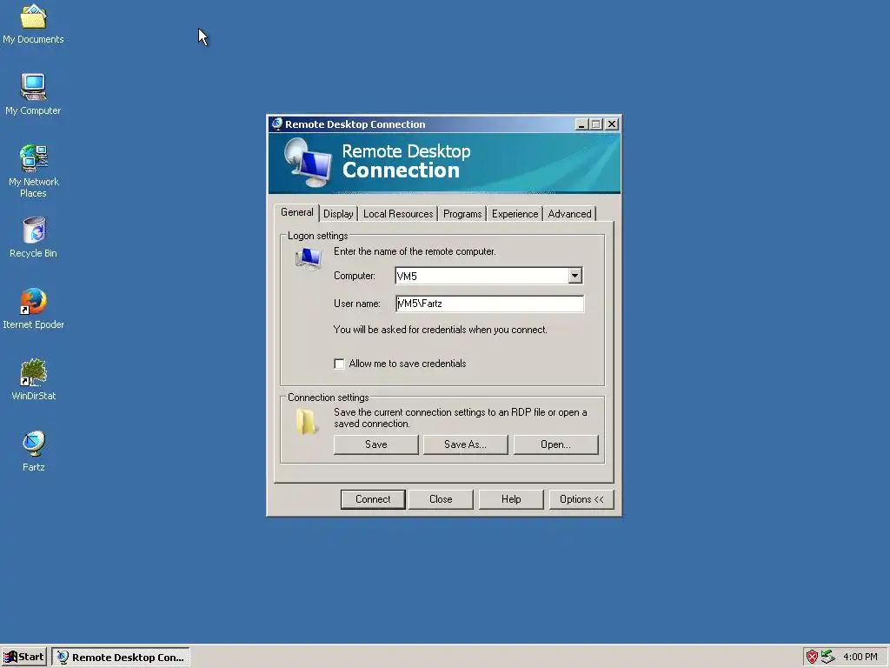
Task: Switch to the Display tab
Action: [x=338, y=214]
